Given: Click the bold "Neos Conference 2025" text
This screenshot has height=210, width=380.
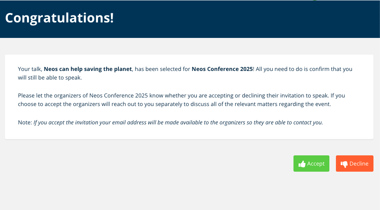Looking at the screenshot, I should click(x=222, y=69).
